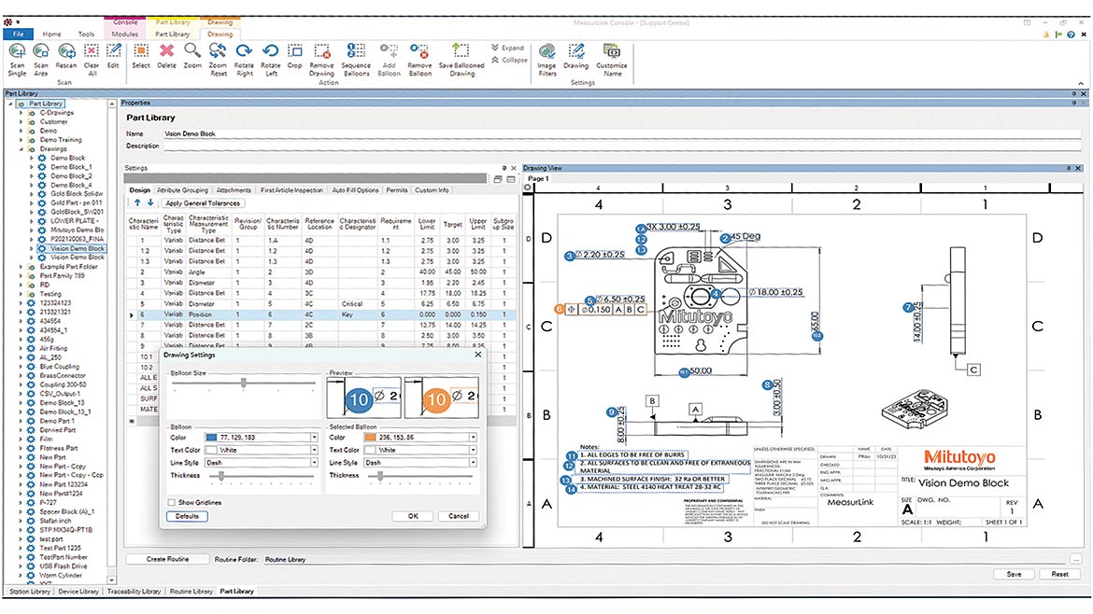Image resolution: width=1093 pixels, height=614 pixels.
Task: Click the help question mark icon
Action: (x=1071, y=35)
